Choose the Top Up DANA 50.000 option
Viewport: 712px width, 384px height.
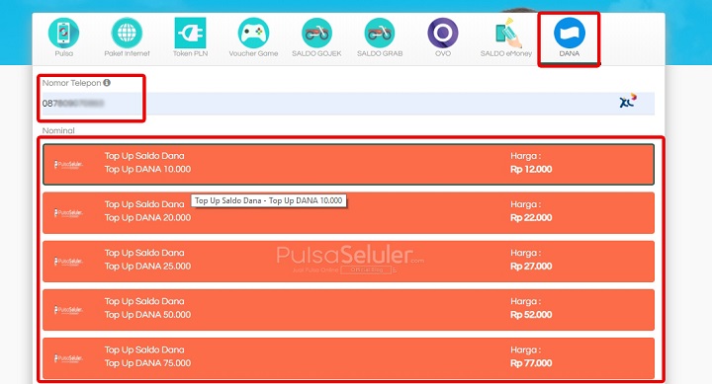click(348, 310)
